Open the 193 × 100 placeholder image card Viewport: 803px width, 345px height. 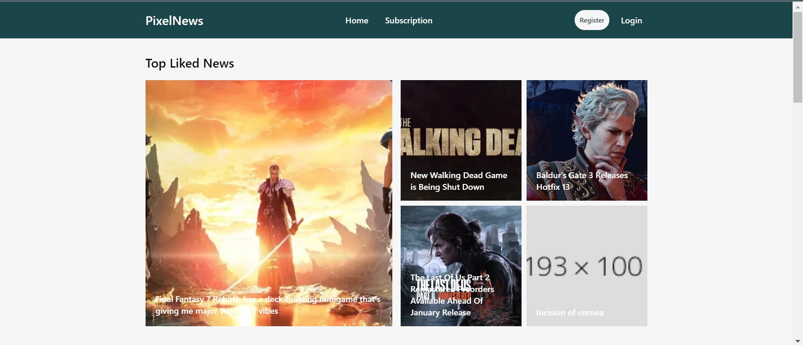pyautogui.click(x=586, y=259)
